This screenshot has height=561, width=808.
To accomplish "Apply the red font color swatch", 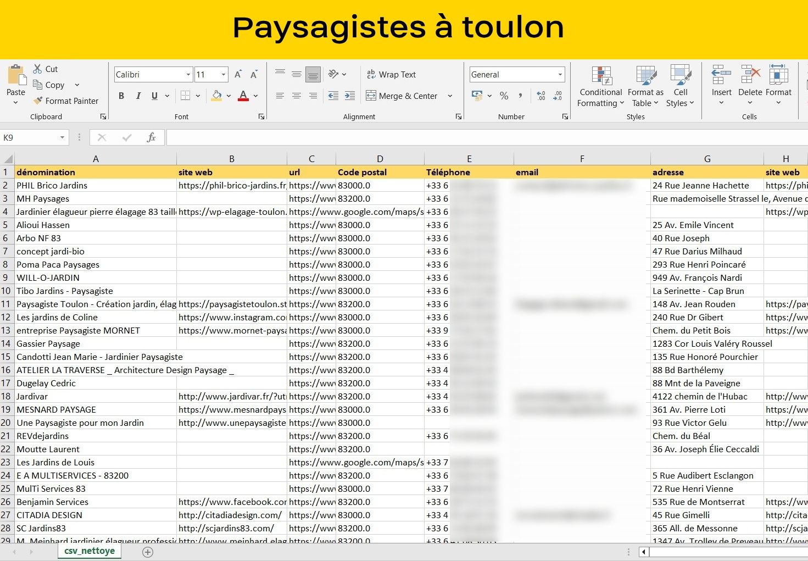I will coord(243,96).
